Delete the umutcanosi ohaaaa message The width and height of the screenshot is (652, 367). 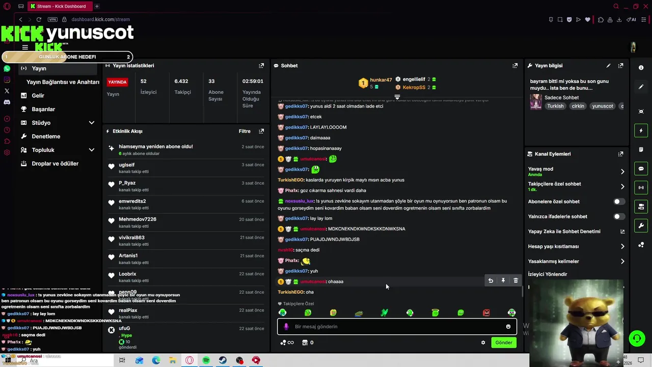515,281
